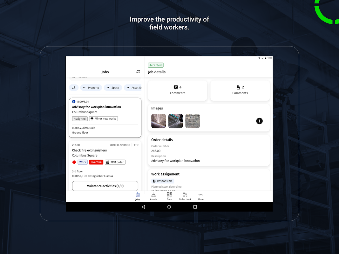Switch to the Jobs tab
Screen dimensions: 339x254
(x=138, y=196)
